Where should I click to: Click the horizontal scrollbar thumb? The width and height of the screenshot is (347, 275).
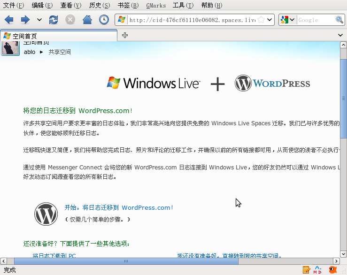(x=125, y=261)
